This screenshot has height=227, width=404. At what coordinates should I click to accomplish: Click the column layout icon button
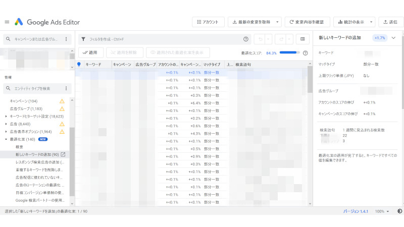coord(302,39)
